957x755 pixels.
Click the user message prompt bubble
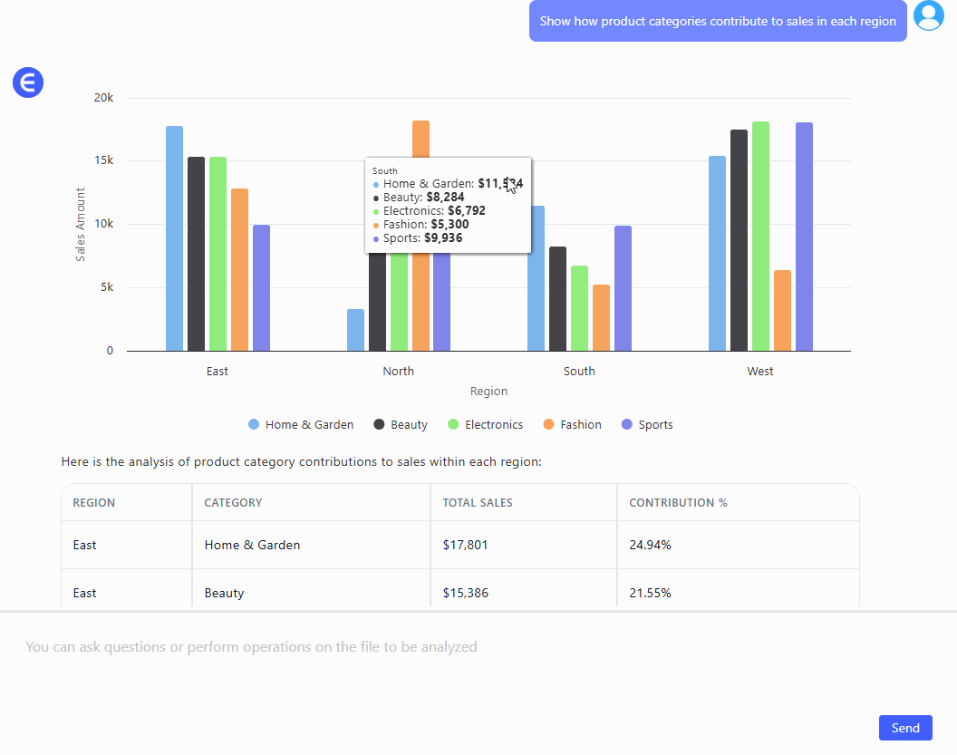pyautogui.click(x=718, y=22)
